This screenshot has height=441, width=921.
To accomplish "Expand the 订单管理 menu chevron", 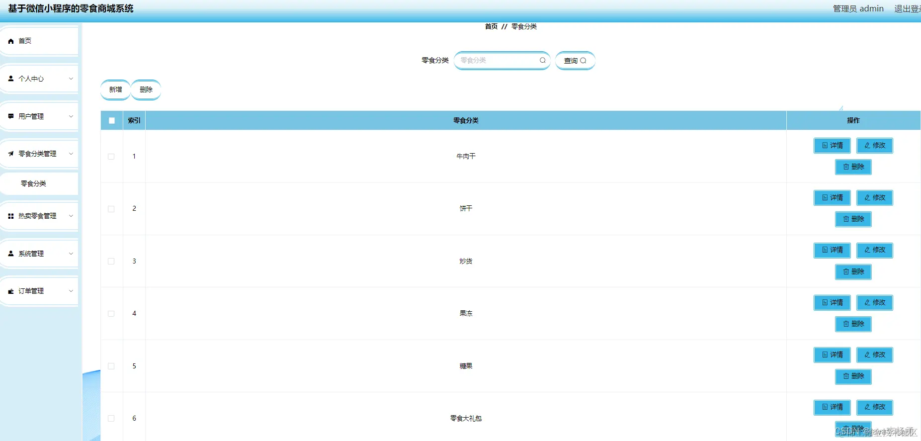I will (x=71, y=291).
